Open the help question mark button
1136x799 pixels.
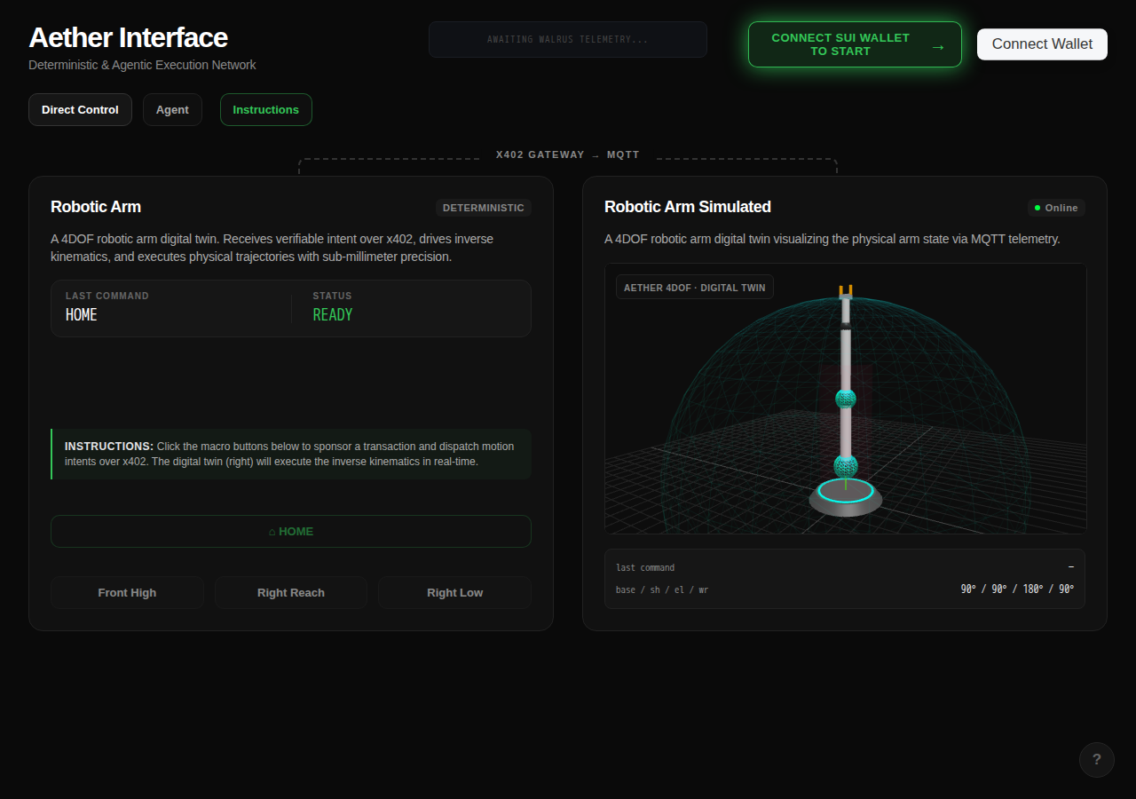[1097, 760]
